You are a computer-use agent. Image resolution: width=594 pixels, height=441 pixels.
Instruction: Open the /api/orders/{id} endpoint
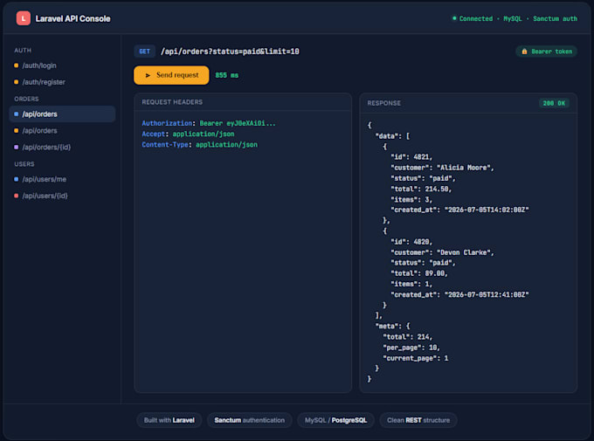(x=62, y=147)
